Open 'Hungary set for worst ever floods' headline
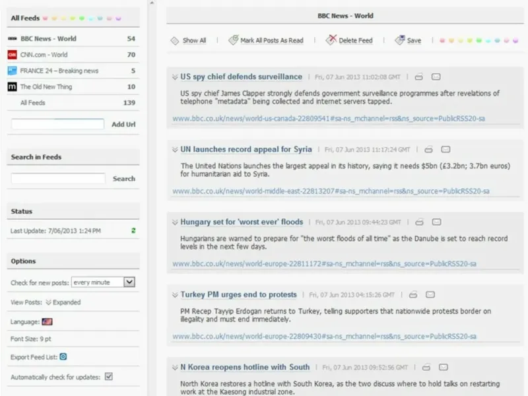 click(242, 222)
